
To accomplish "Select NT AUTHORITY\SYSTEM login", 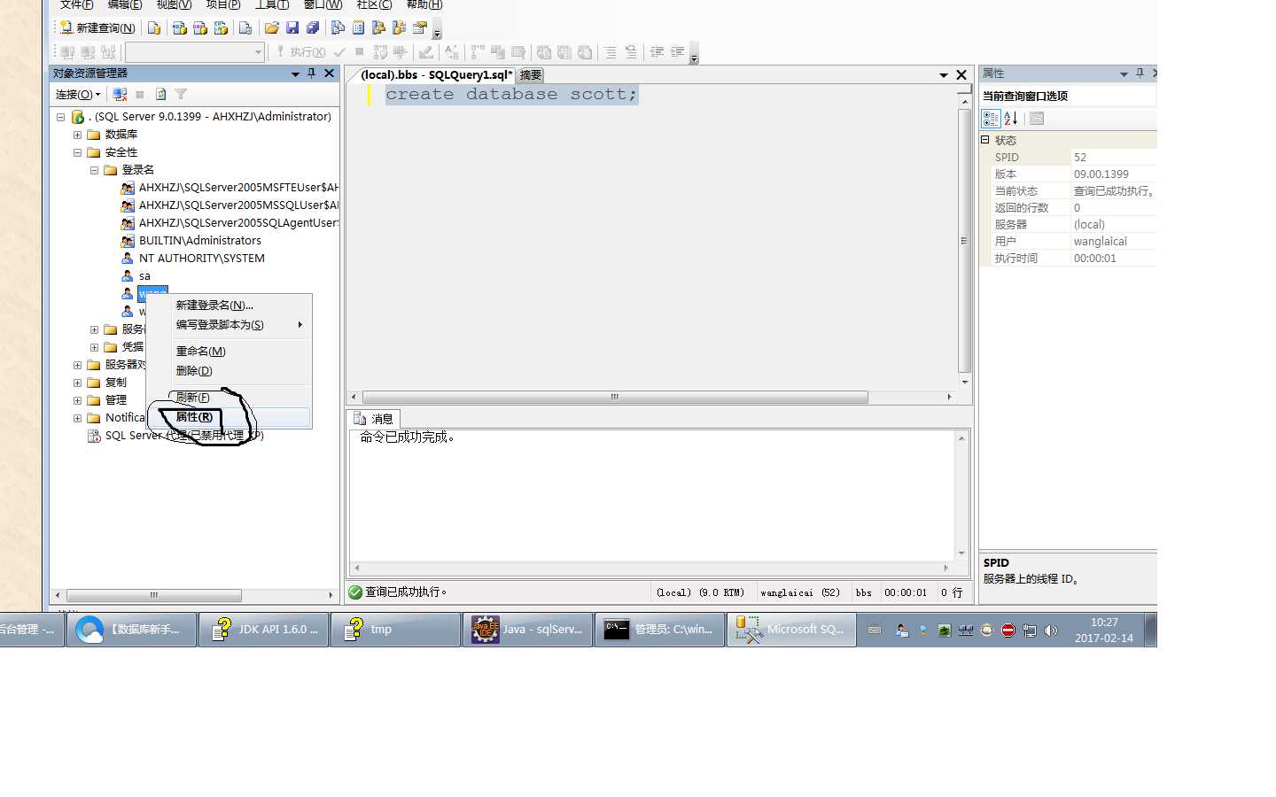I will click(x=201, y=259).
